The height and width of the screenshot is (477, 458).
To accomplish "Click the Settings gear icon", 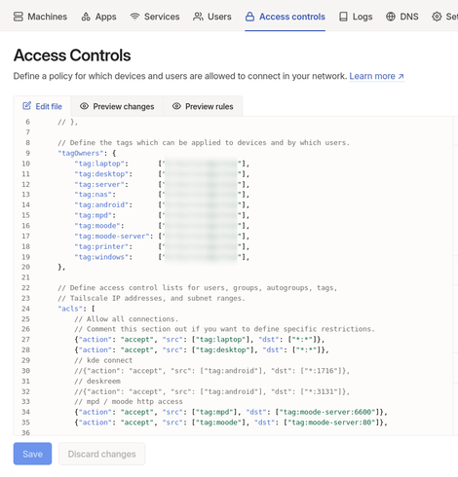I will pos(437,17).
